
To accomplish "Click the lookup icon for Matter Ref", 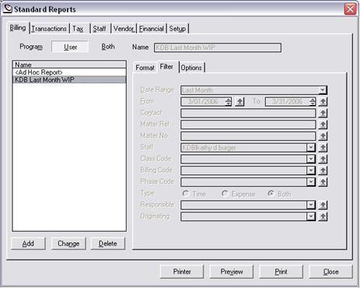I will pyautogui.click(x=323, y=125).
